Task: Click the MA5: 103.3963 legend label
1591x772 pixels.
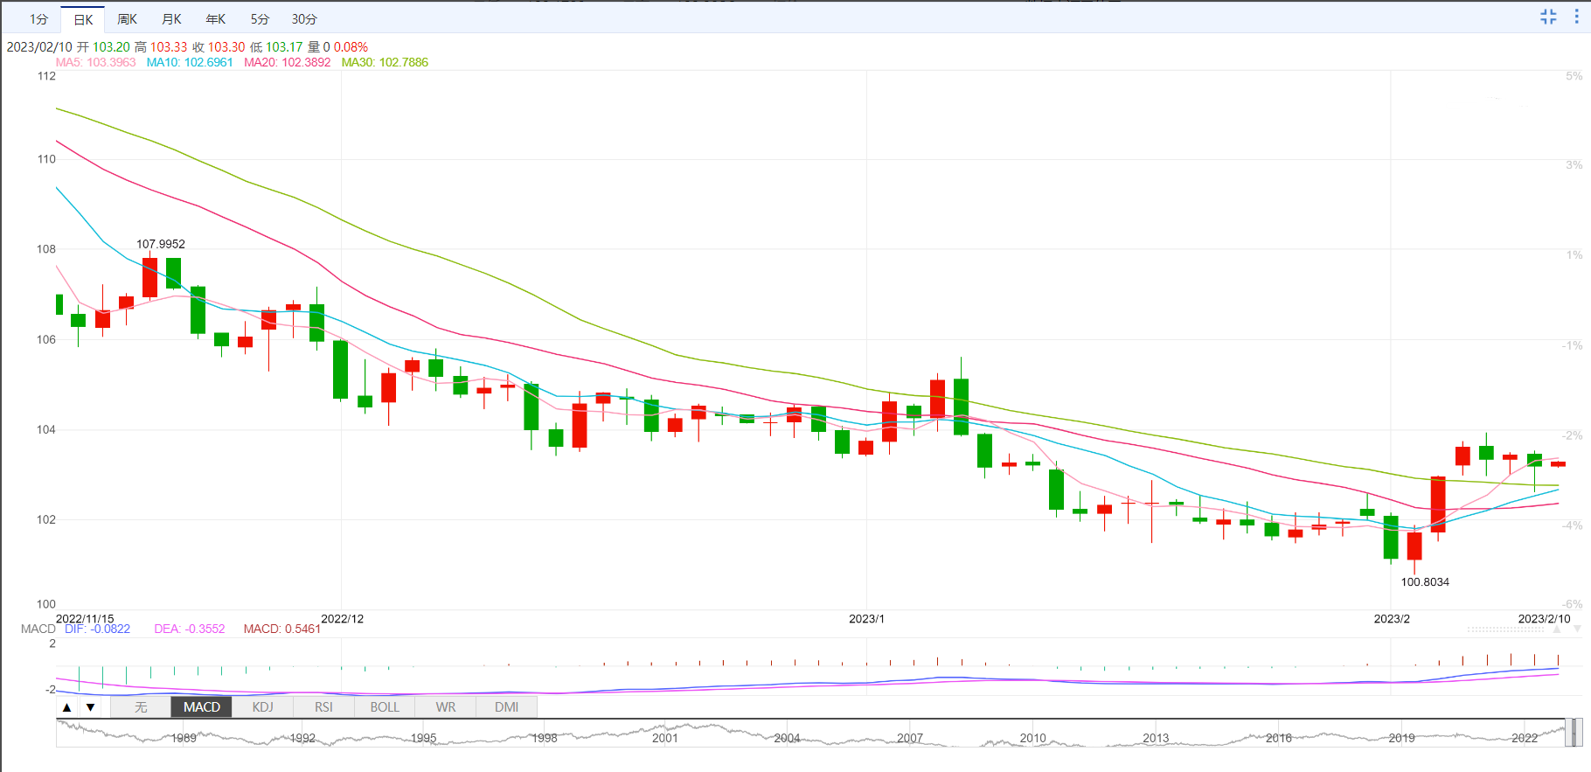Action: 96,62
